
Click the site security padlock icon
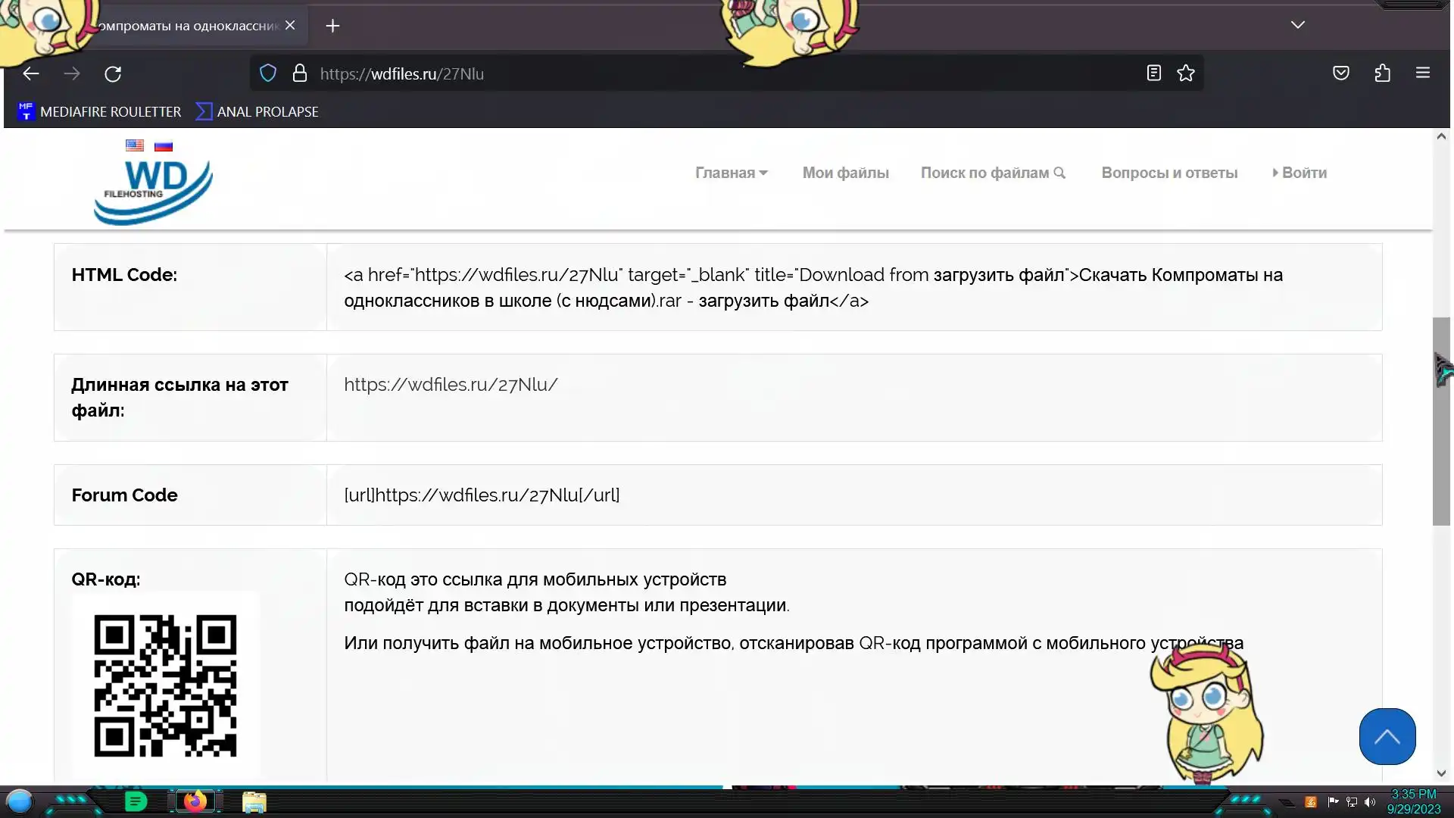300,73
